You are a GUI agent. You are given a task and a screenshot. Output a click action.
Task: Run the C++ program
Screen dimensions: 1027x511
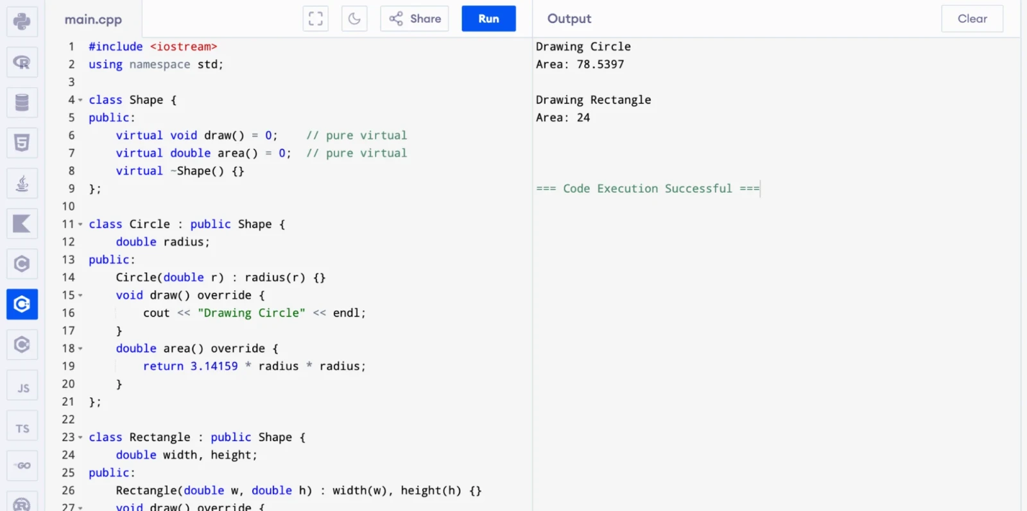click(x=488, y=19)
